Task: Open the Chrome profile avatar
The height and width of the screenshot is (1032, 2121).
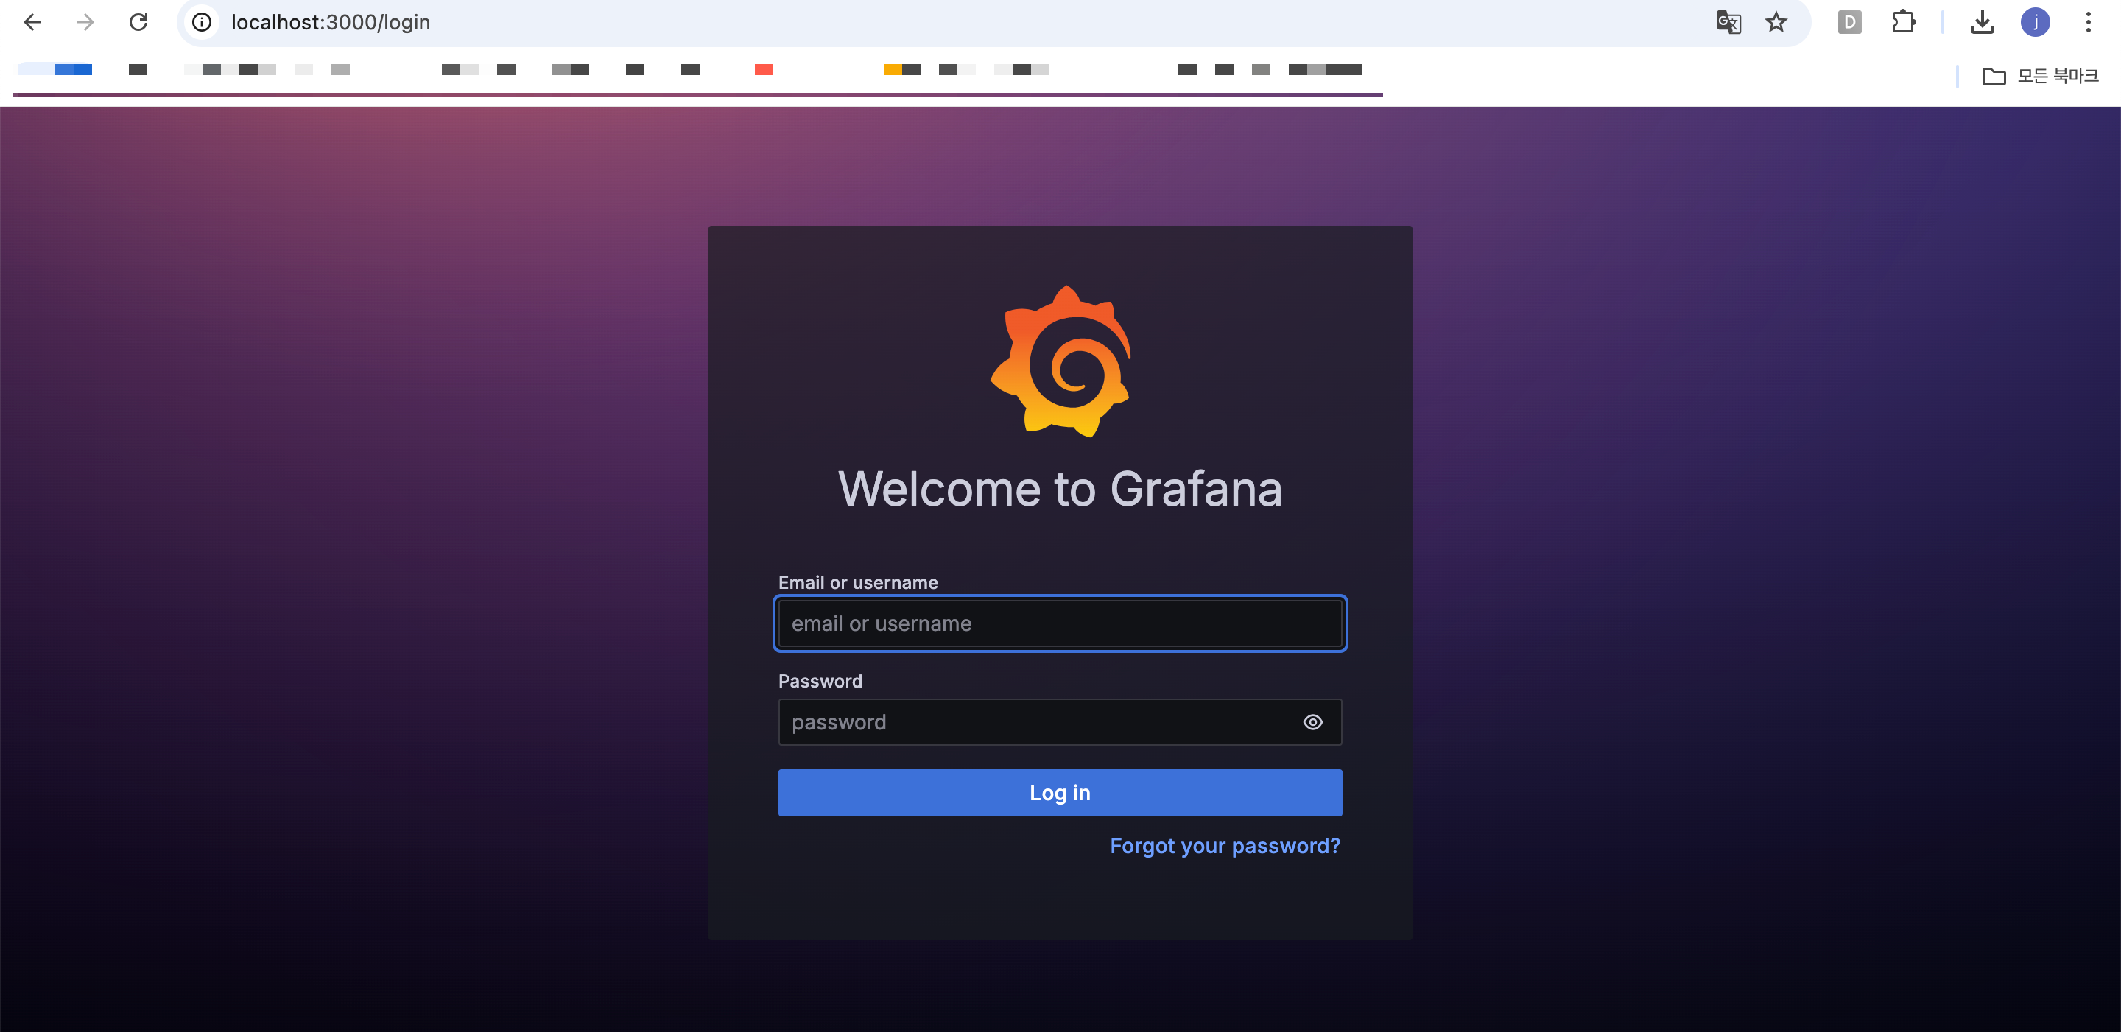Action: click(x=2035, y=22)
